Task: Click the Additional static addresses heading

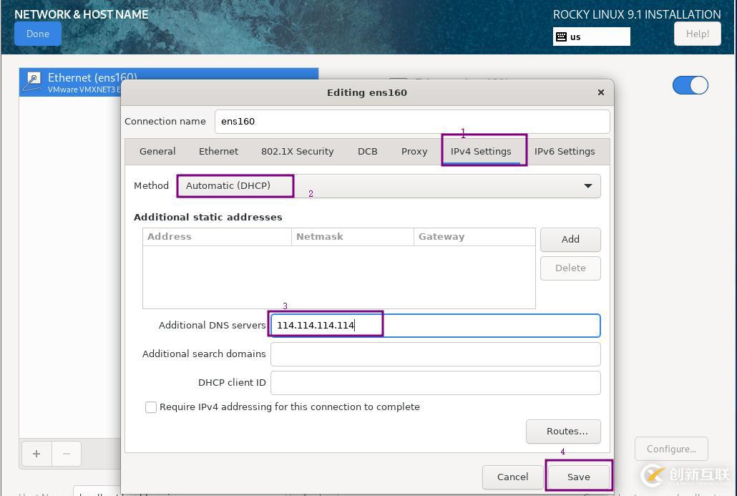Action: click(x=208, y=217)
